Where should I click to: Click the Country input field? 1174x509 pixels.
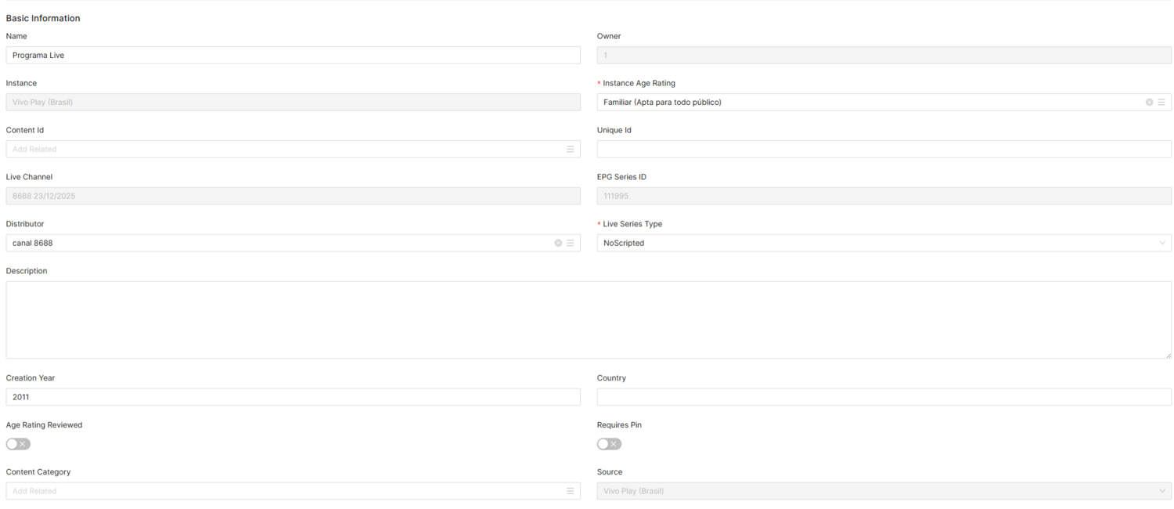(x=884, y=397)
